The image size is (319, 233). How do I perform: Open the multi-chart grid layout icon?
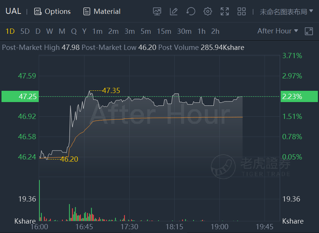tap(242, 12)
